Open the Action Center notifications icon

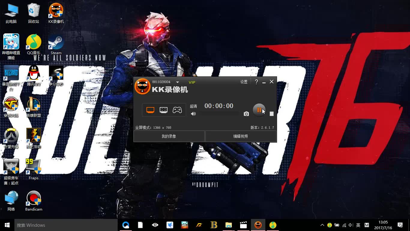[x=400, y=225]
